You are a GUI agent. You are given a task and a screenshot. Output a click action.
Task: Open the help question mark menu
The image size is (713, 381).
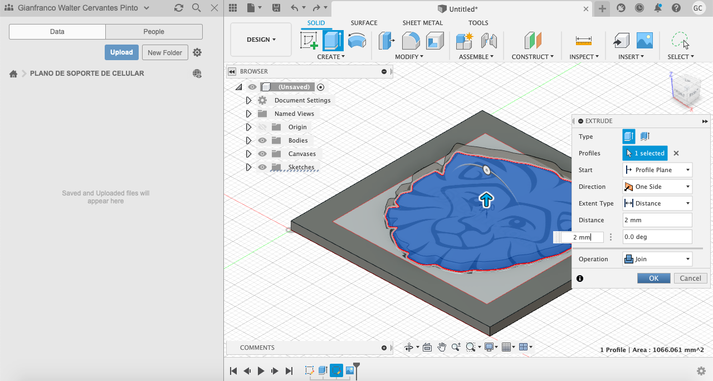[676, 8]
